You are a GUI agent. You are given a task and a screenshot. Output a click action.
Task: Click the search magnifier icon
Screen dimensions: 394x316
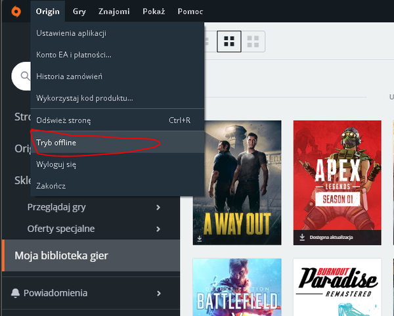click(x=25, y=76)
